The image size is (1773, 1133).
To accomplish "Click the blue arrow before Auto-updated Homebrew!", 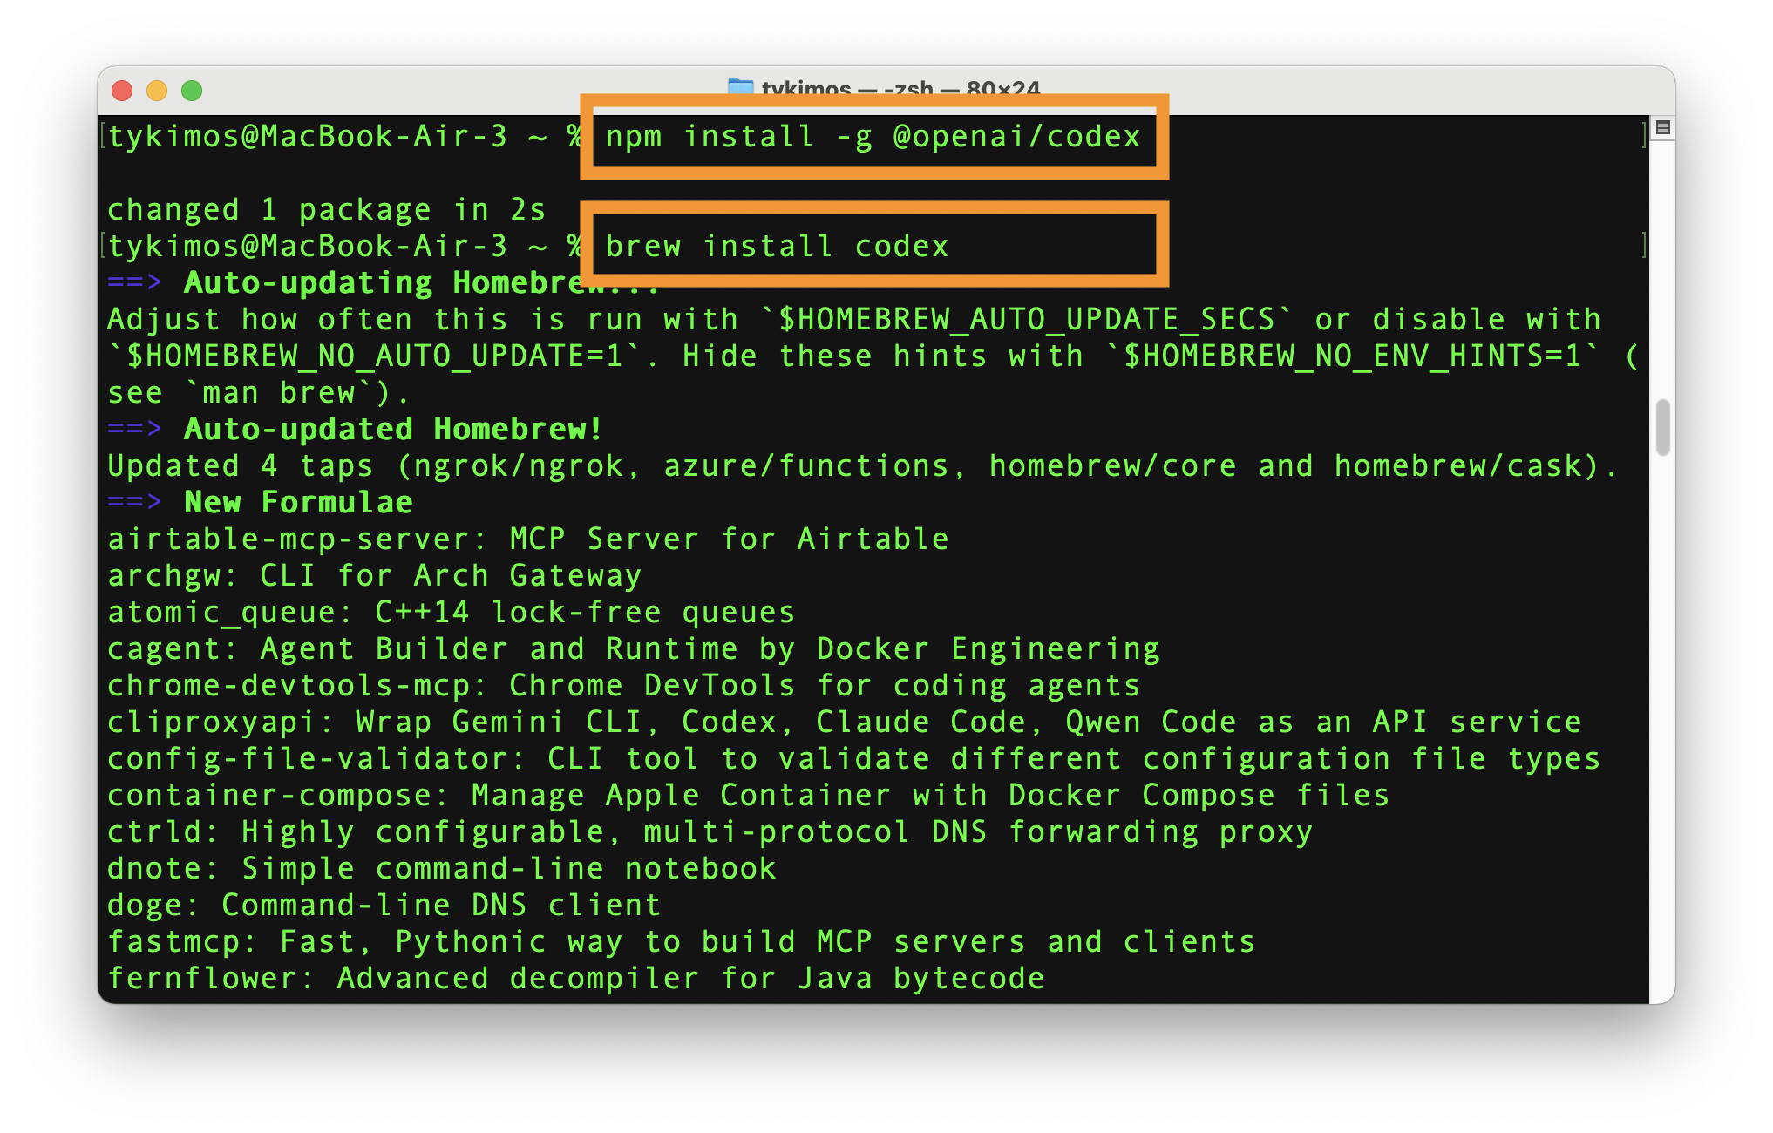I will (133, 430).
